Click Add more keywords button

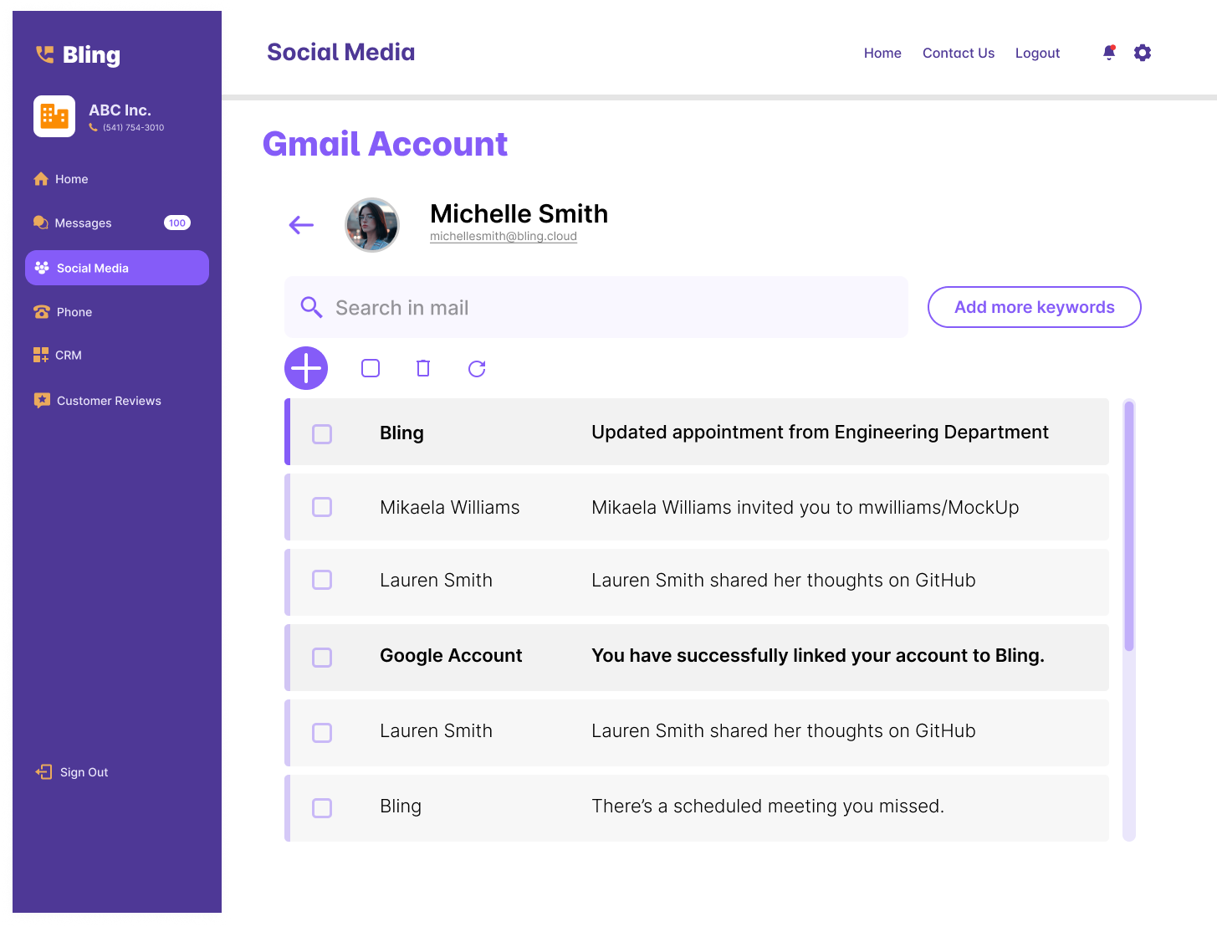(x=1035, y=307)
